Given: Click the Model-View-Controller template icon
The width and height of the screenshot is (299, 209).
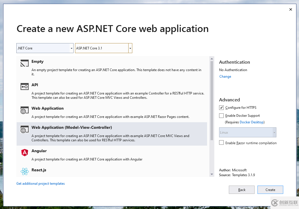Looking at the screenshot, I should [24, 129].
